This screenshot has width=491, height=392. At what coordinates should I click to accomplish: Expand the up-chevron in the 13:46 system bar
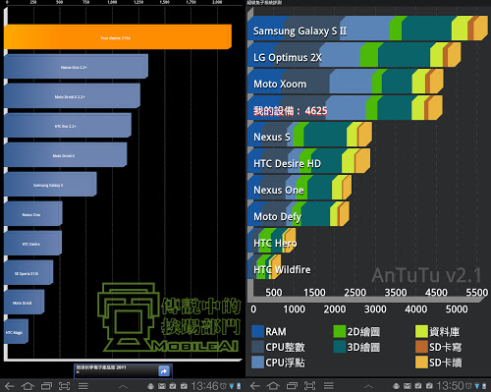coord(123,387)
